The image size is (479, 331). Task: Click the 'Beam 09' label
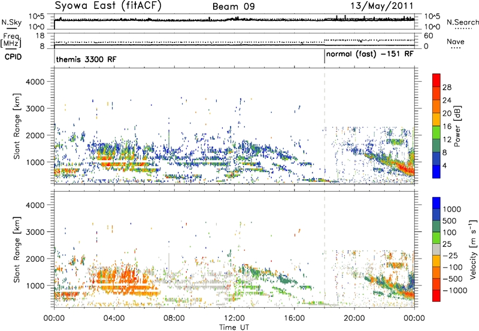[x=234, y=7]
